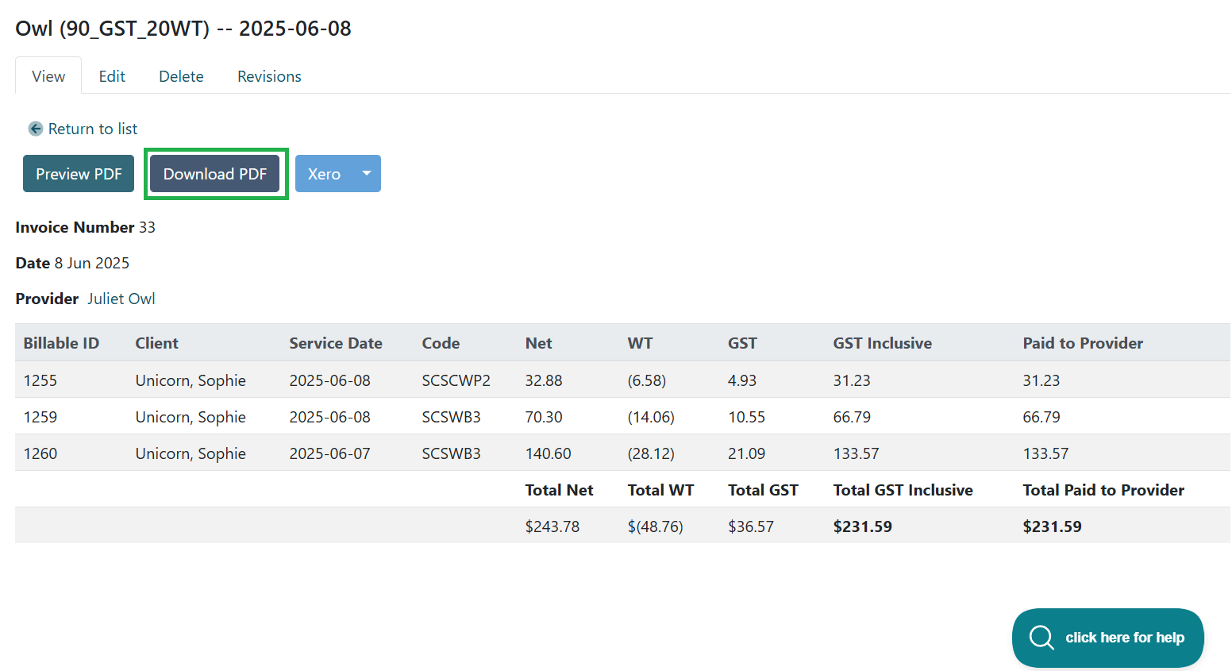Click the Service Date column header
The height and width of the screenshot is (671, 1232).
(x=336, y=343)
